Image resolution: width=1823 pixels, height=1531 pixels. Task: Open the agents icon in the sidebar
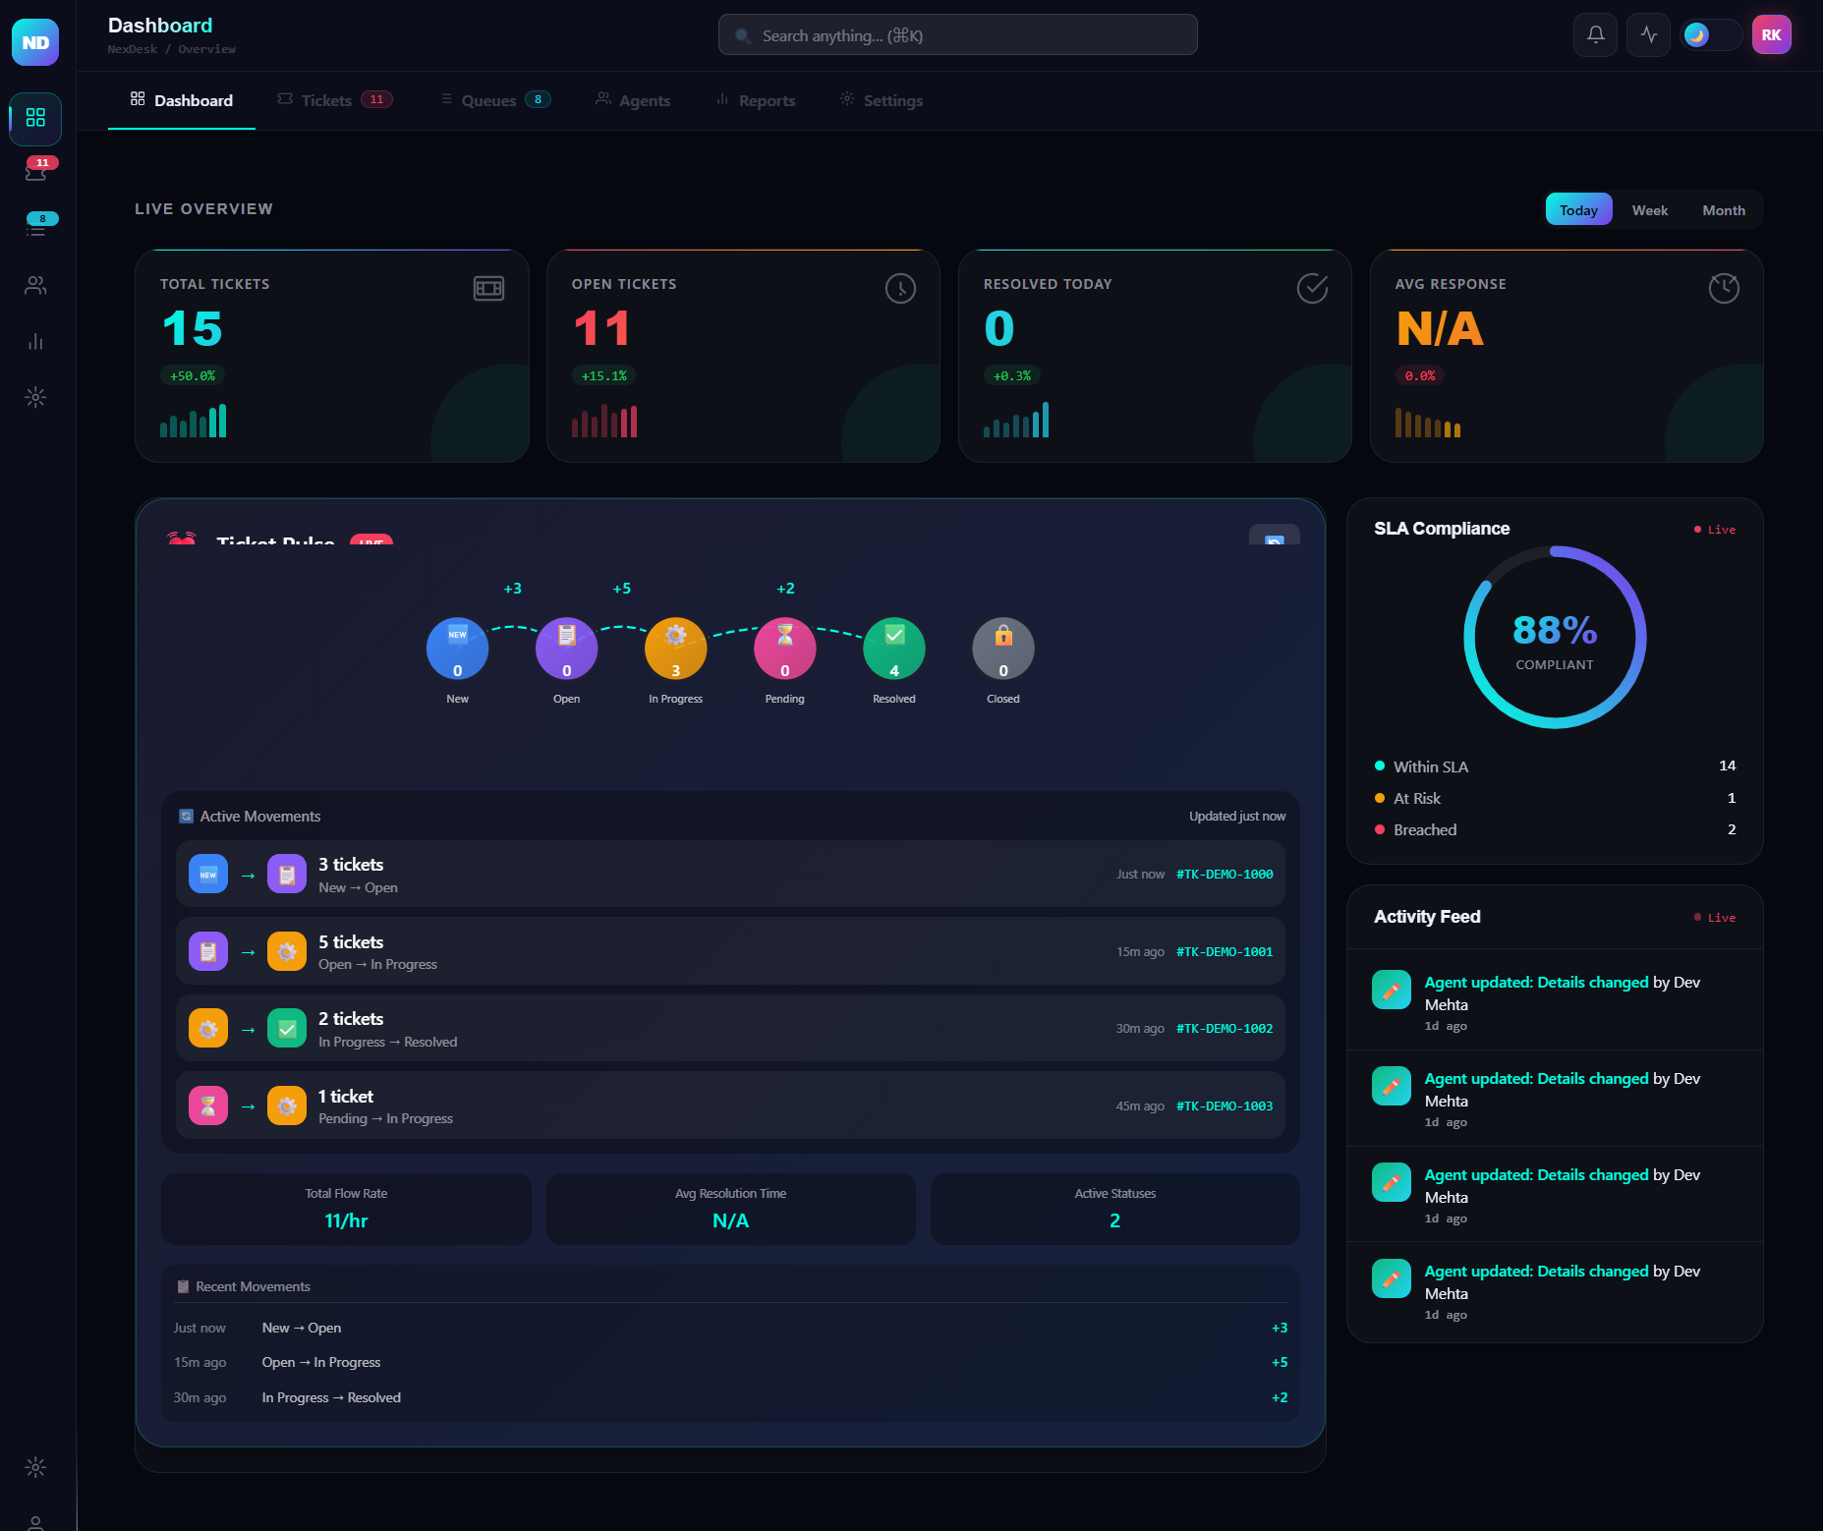tap(35, 286)
